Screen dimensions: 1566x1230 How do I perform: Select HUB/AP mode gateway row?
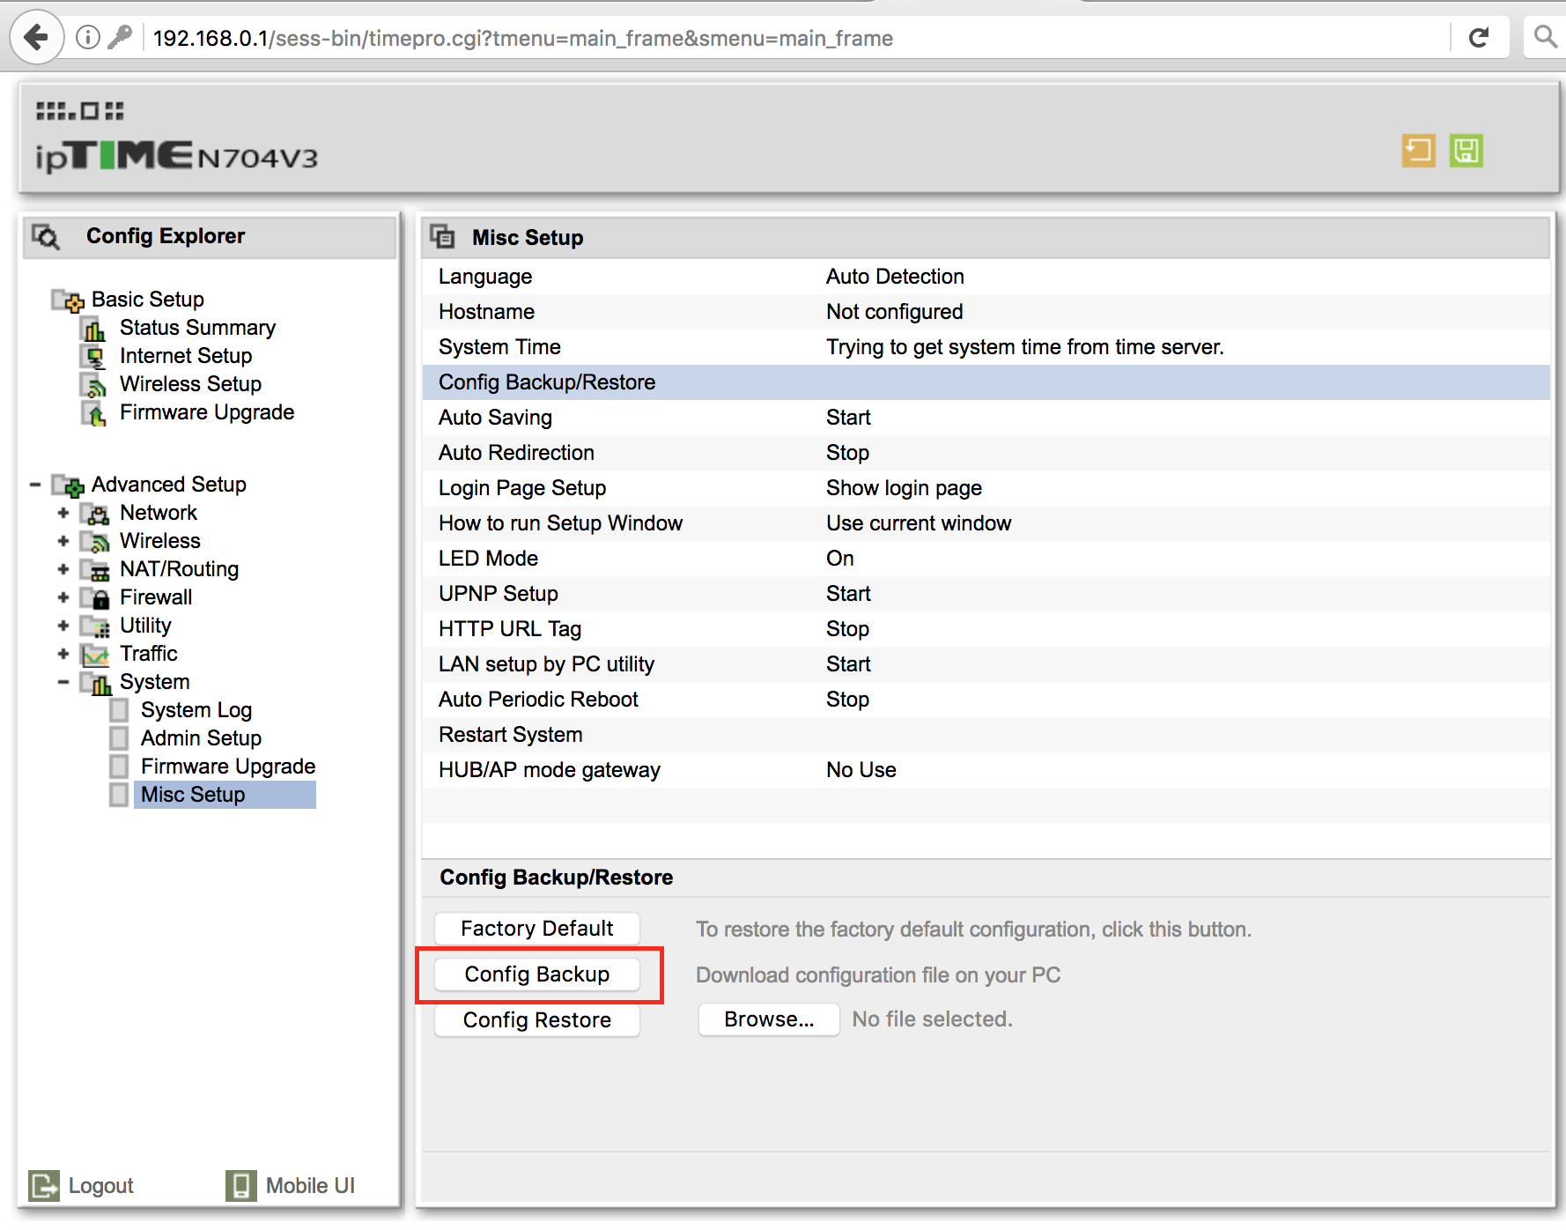pyautogui.click(x=986, y=770)
